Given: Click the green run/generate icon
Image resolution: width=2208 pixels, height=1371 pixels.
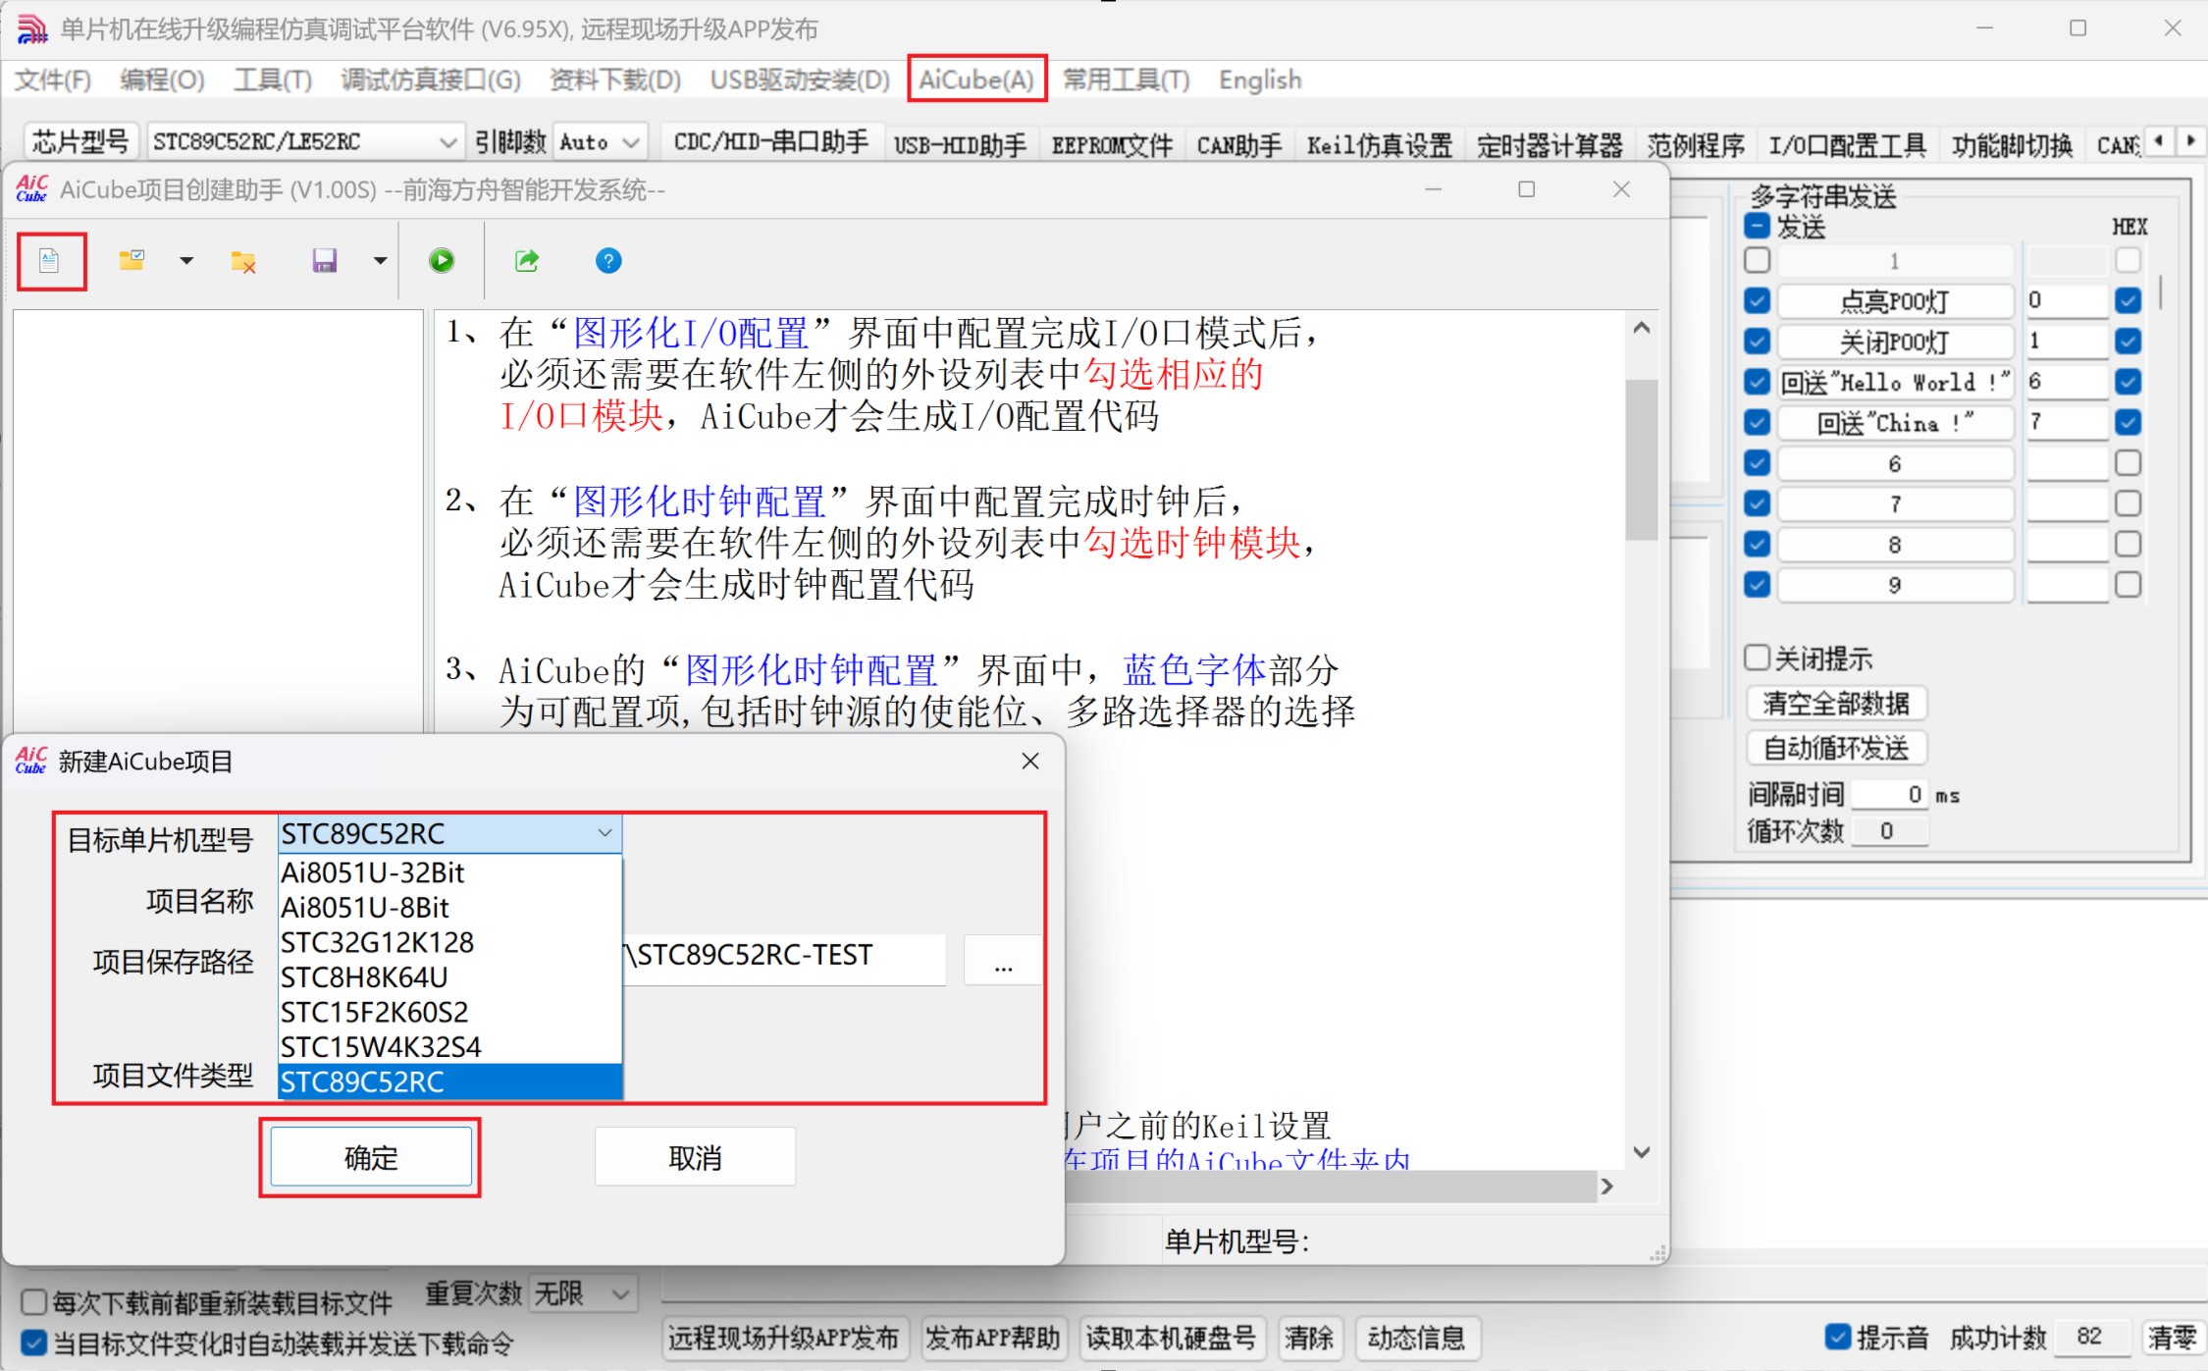Looking at the screenshot, I should point(442,260).
